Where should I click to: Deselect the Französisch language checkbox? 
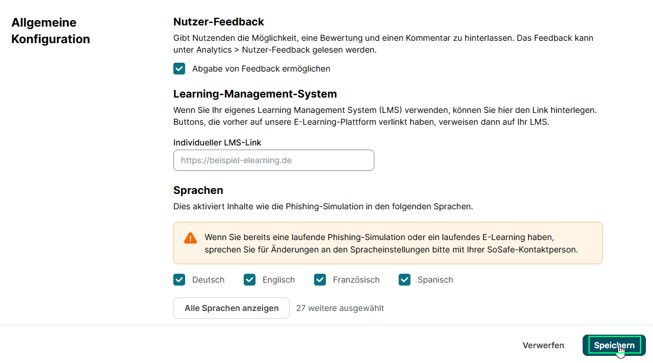point(320,280)
